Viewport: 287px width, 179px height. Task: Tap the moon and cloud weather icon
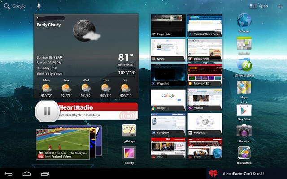point(86,30)
